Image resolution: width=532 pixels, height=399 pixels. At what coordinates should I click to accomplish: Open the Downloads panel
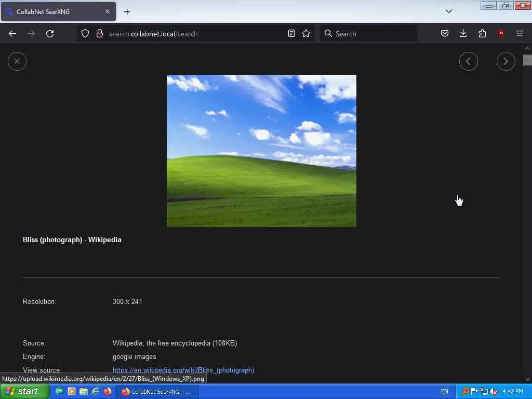pos(463,33)
